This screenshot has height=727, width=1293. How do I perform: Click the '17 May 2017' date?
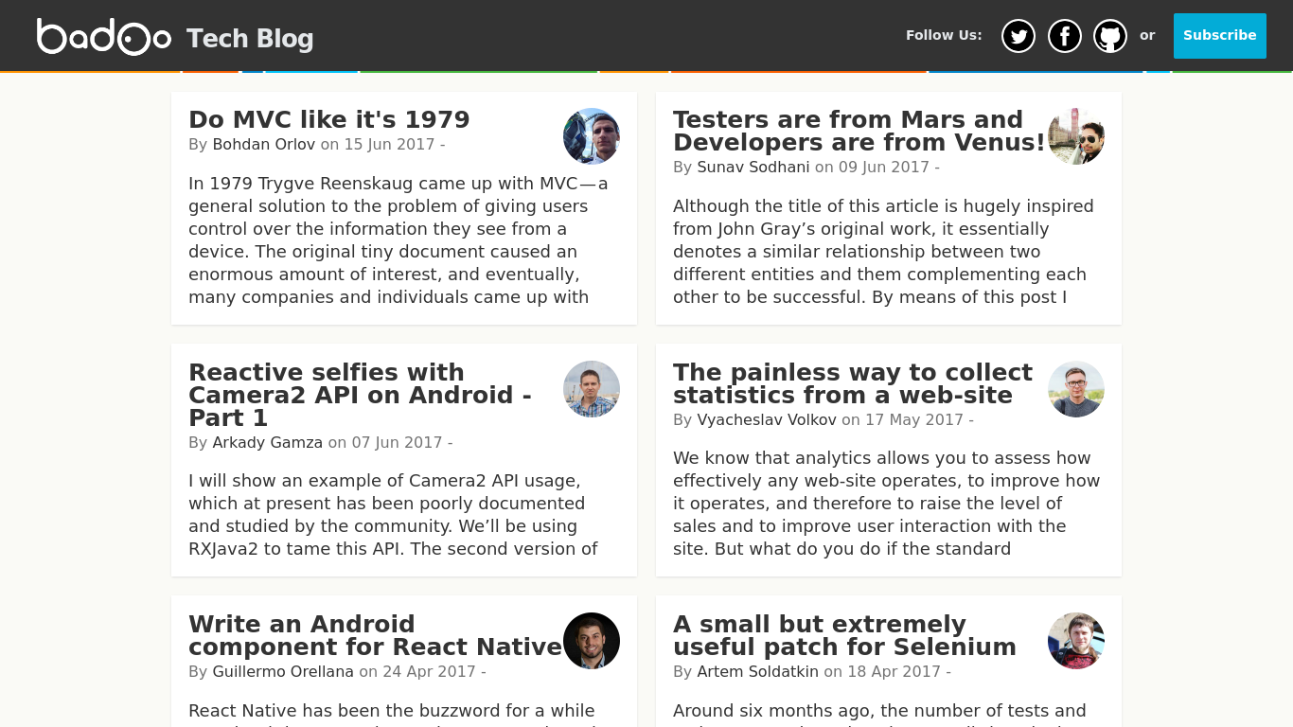(x=914, y=420)
